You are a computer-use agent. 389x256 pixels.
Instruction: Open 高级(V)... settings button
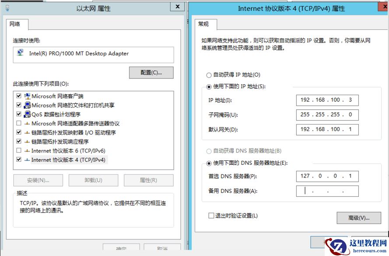359,218
